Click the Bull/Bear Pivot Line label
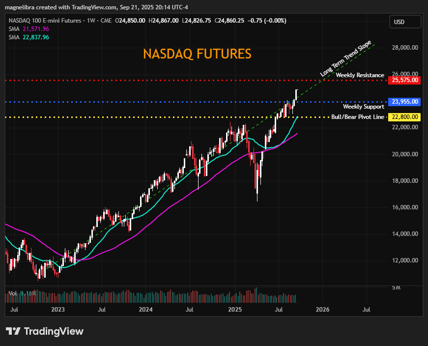Screen dimensions: 428x346 point(358,117)
